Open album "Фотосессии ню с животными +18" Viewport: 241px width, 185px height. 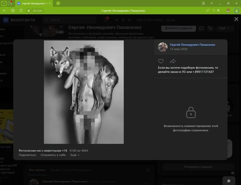pyautogui.click(x=43, y=150)
